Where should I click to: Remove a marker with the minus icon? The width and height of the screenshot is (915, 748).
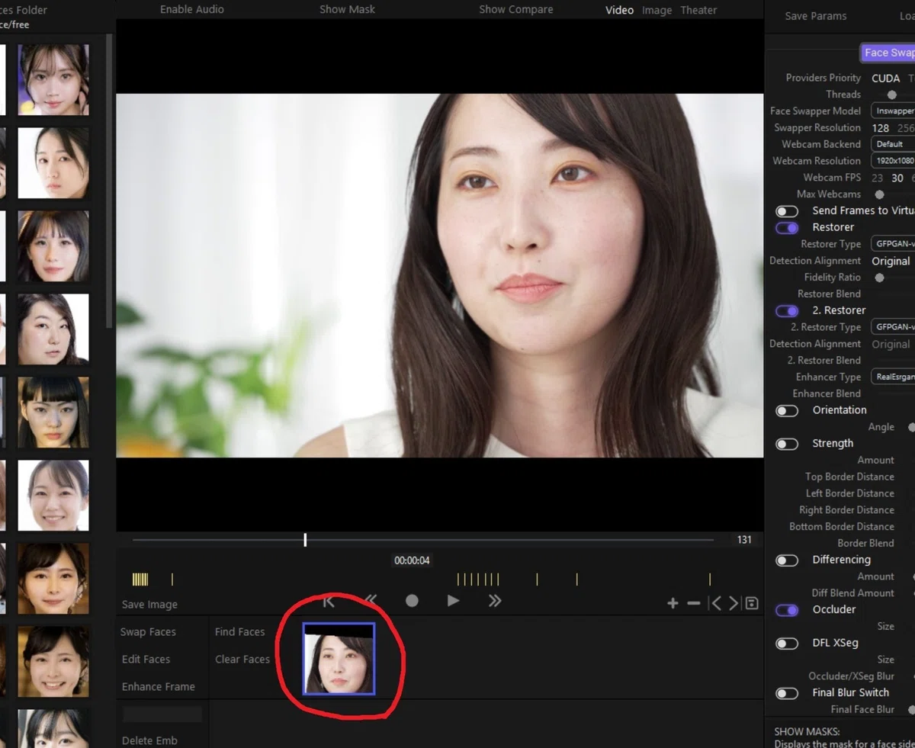[693, 603]
